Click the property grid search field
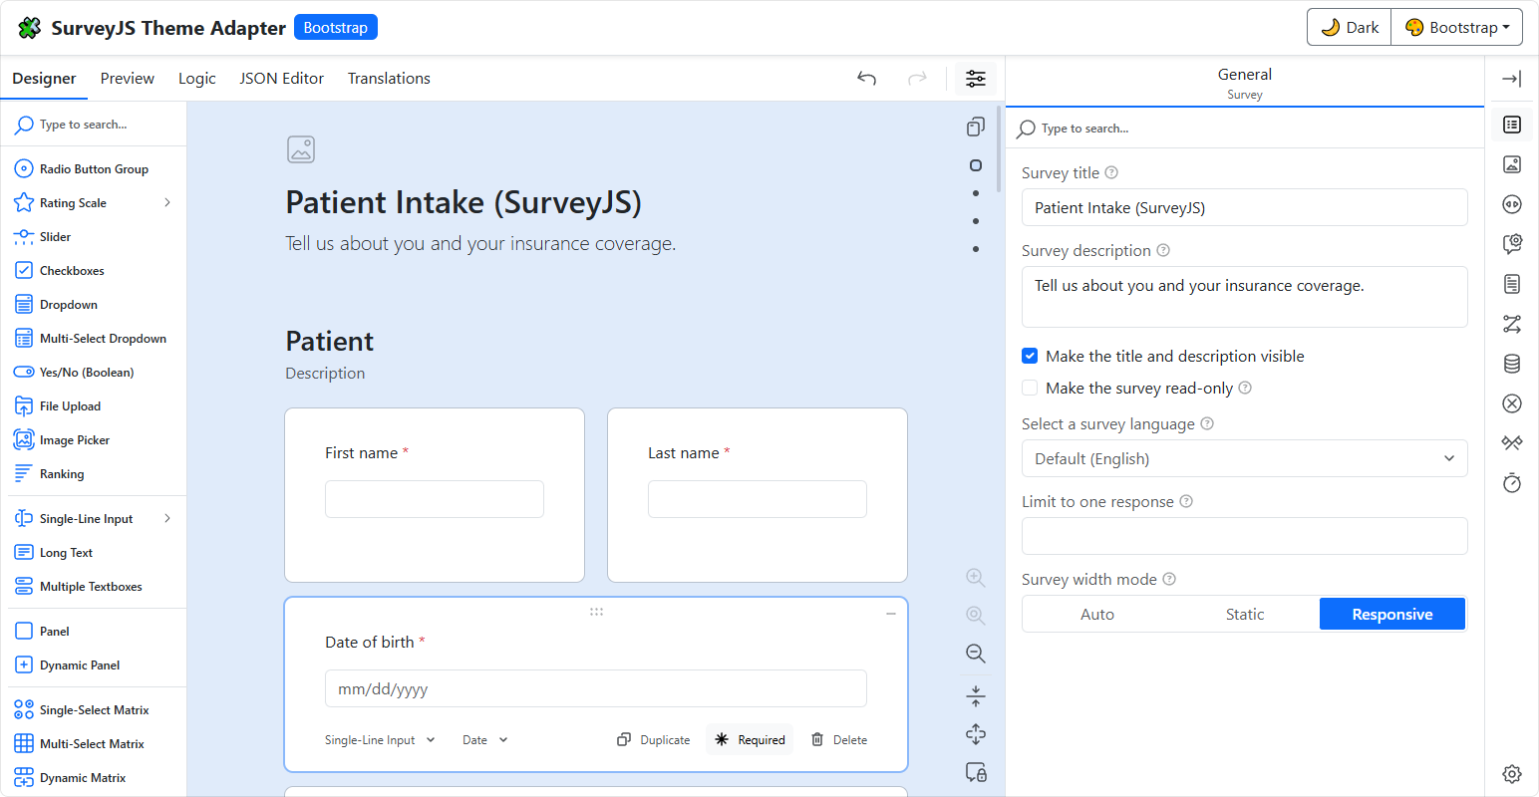This screenshot has width=1539, height=797. [x=1245, y=129]
